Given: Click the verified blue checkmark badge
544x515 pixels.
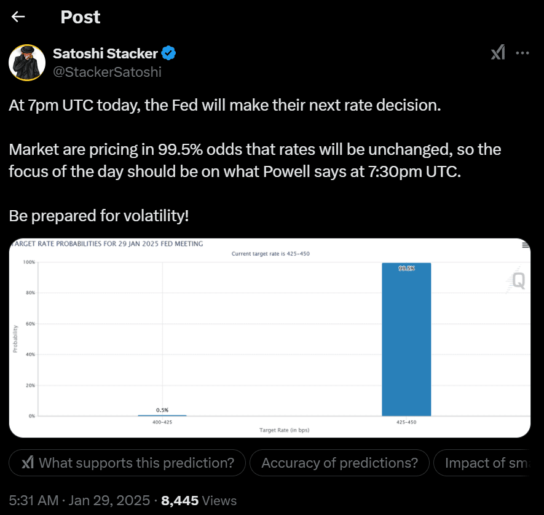Looking at the screenshot, I should pyautogui.click(x=167, y=53).
